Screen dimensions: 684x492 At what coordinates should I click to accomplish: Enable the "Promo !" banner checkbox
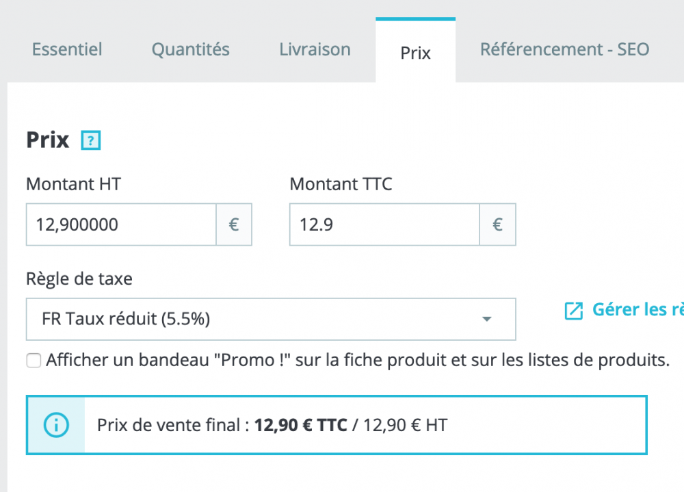[x=34, y=361]
